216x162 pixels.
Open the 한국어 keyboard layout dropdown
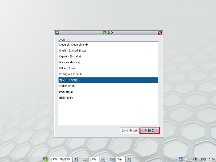94,160
